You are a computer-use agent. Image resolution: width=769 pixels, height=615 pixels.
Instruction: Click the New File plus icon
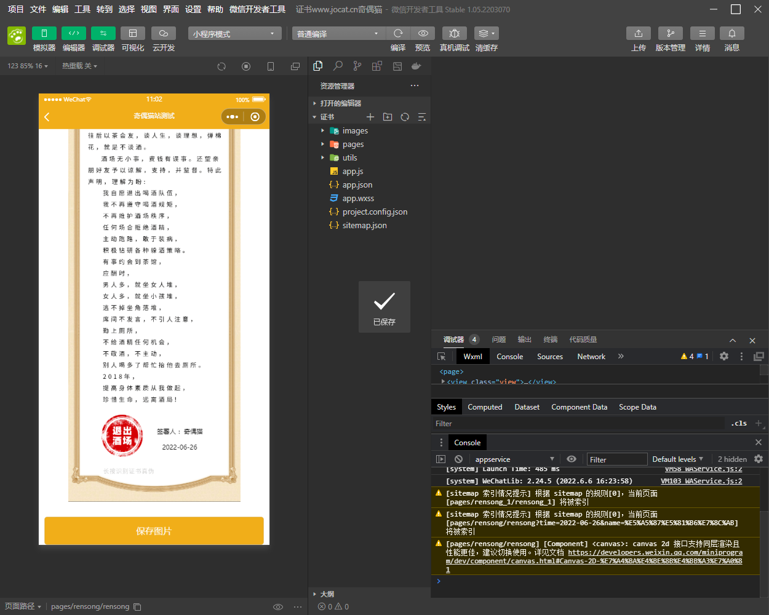pyautogui.click(x=370, y=117)
